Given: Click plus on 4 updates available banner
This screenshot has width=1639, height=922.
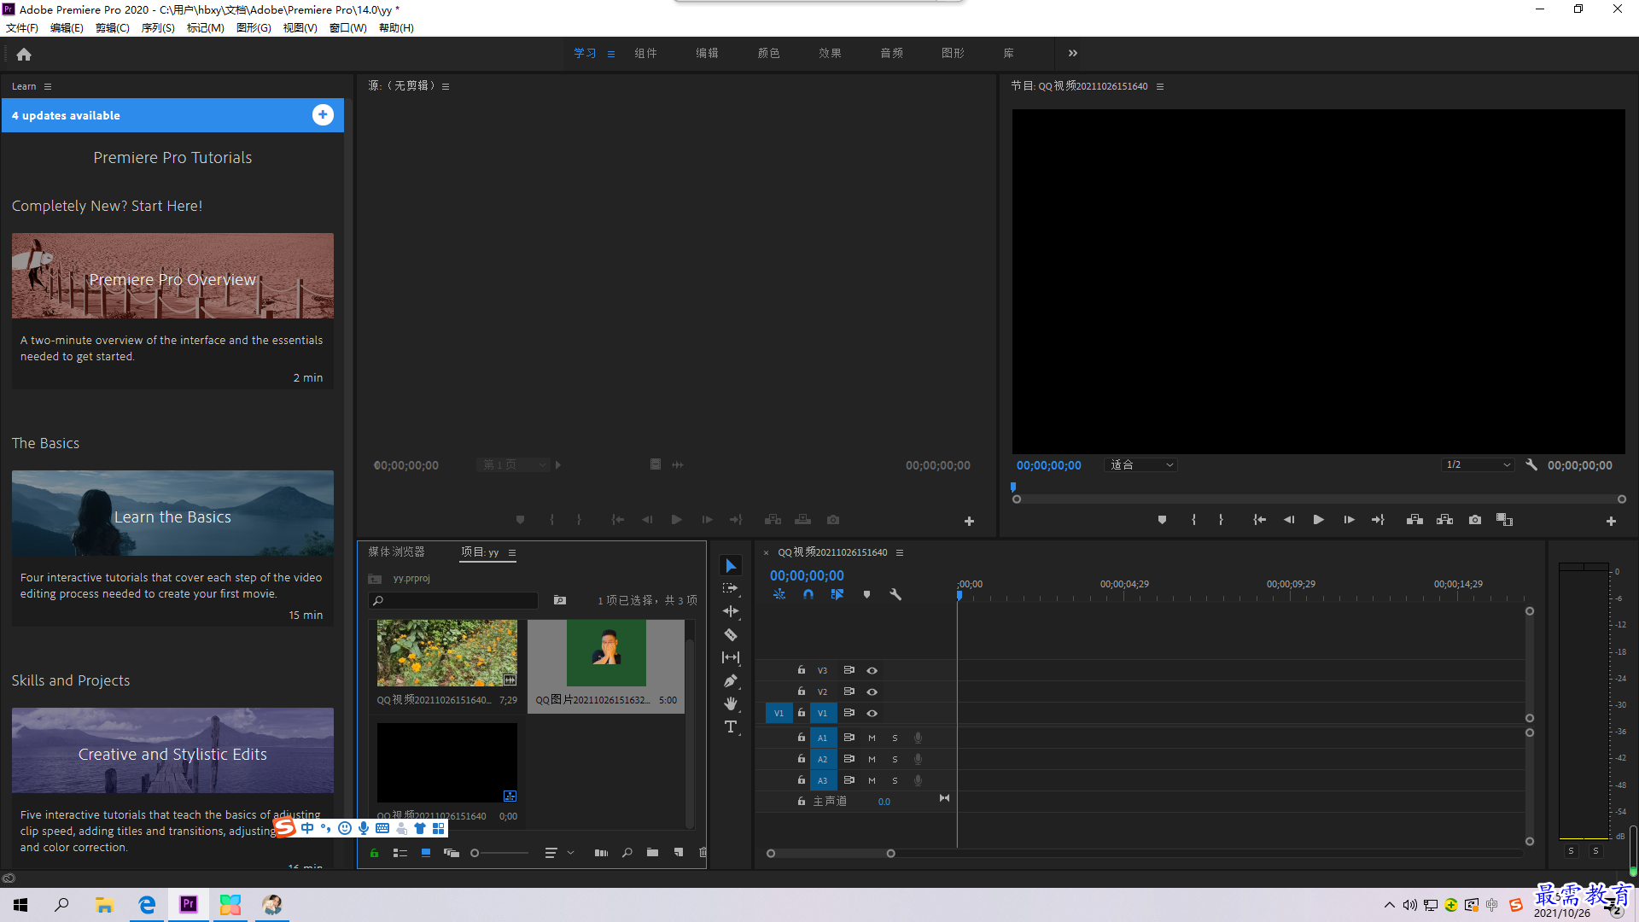Looking at the screenshot, I should click(323, 115).
